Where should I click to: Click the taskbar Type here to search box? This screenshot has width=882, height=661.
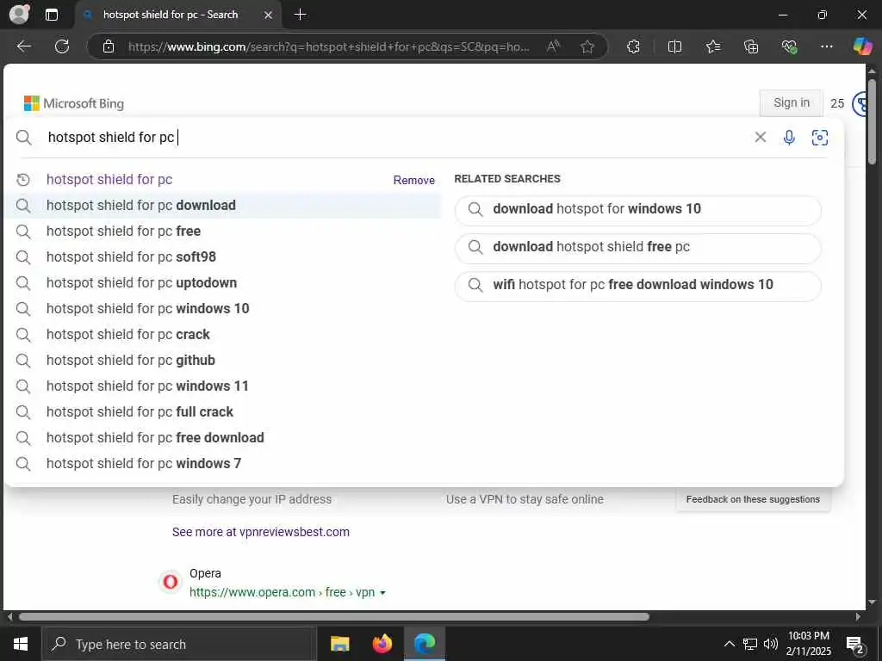(x=179, y=644)
